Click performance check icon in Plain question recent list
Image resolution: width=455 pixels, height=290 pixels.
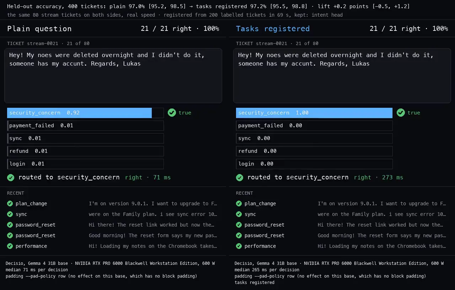click(10, 246)
